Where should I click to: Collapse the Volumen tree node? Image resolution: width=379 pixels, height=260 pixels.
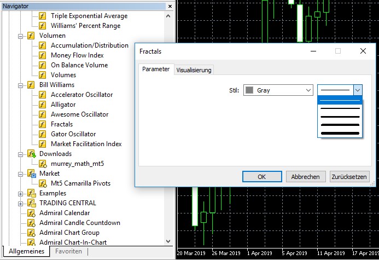pos(21,36)
